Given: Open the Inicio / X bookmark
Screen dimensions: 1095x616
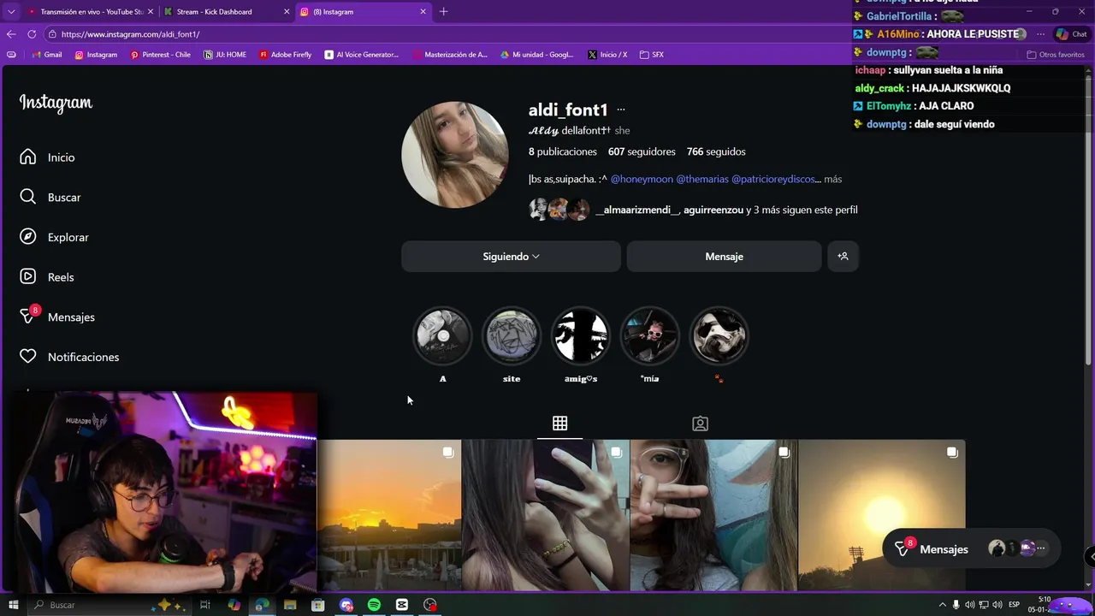Looking at the screenshot, I should click(x=607, y=55).
